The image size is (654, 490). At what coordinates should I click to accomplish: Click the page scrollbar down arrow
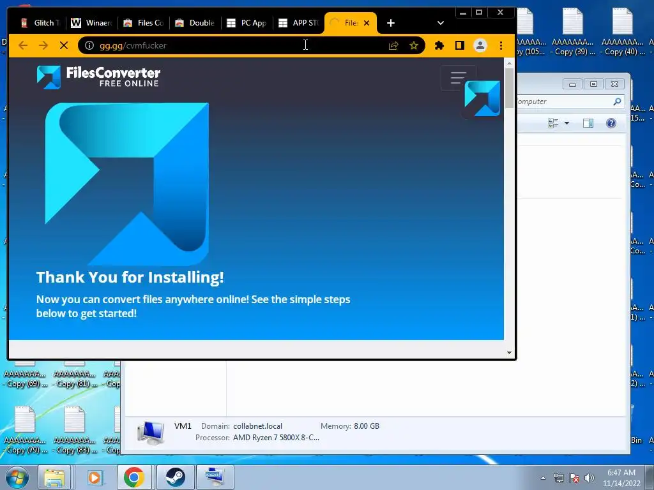509,352
